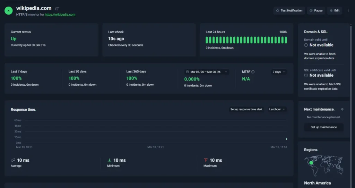Click the Last 30 days 100% value
Image resolution: width=355 pixels, height=188 pixels.
click(x=74, y=78)
